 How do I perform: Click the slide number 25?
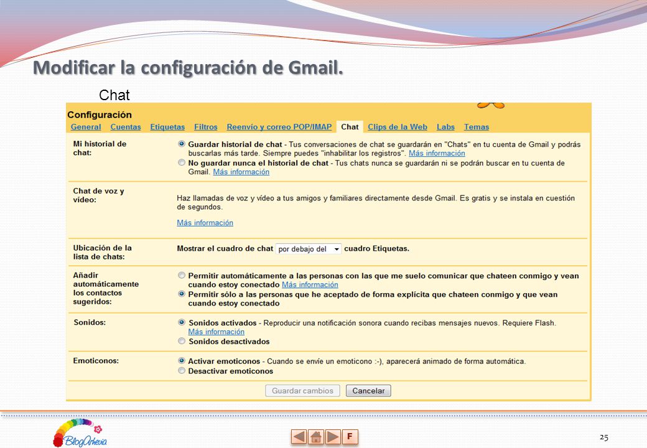click(603, 437)
